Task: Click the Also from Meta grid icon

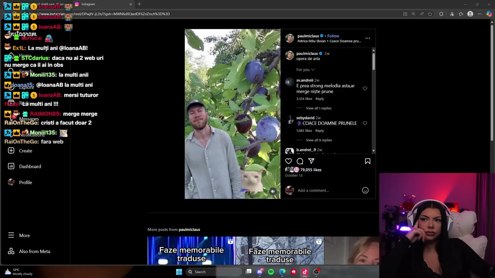Action: click(11, 251)
